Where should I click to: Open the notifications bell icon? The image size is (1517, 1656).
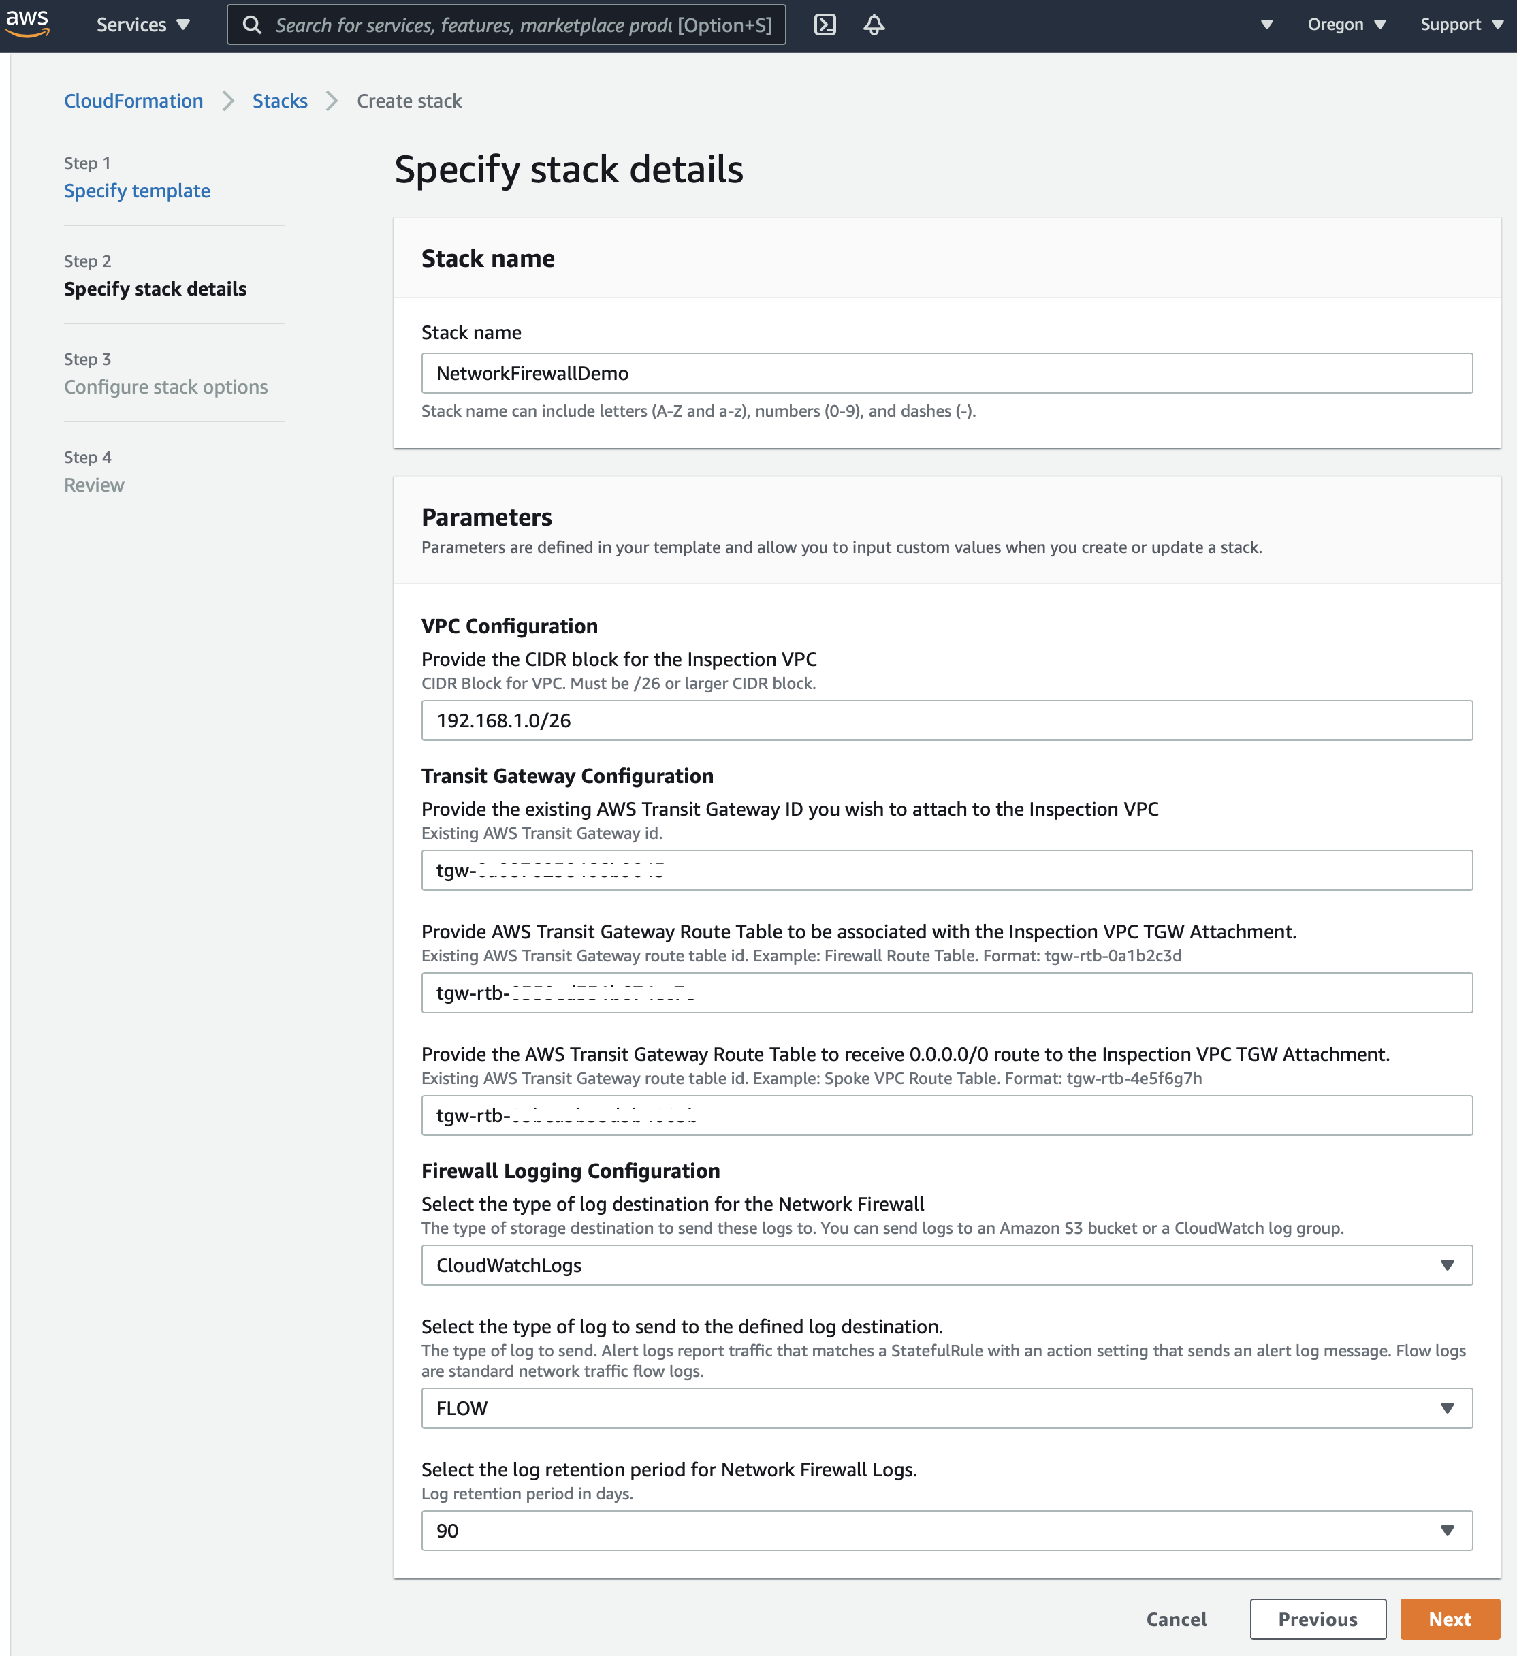(874, 25)
